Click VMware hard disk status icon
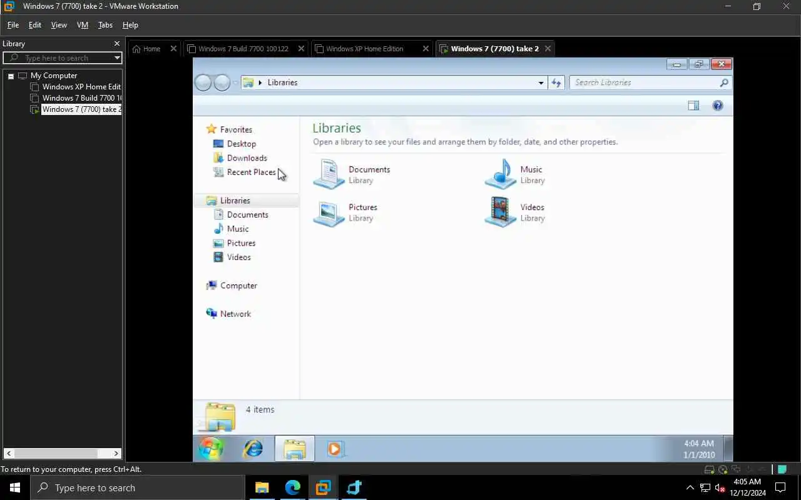Screen dimensions: 801x500 tap(710, 469)
